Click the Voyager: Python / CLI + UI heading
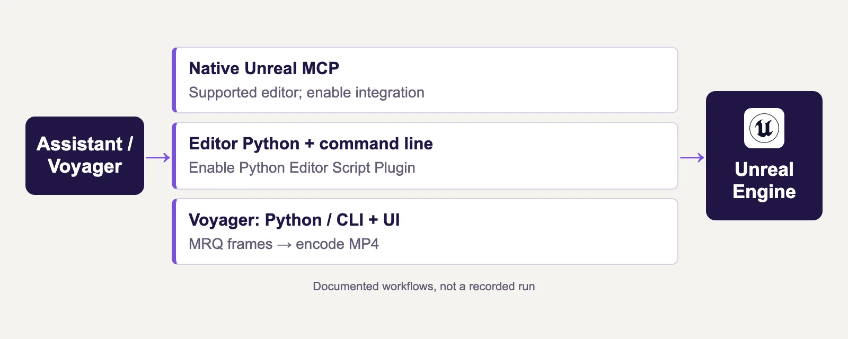The image size is (848, 339). pyautogui.click(x=294, y=220)
